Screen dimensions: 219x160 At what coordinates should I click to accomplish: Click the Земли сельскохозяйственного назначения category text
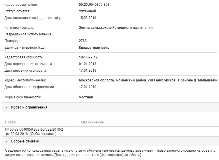coord(116,28)
